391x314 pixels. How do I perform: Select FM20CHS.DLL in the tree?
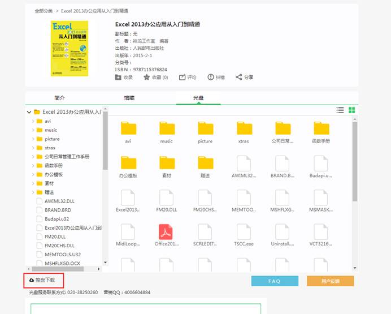[59, 246]
